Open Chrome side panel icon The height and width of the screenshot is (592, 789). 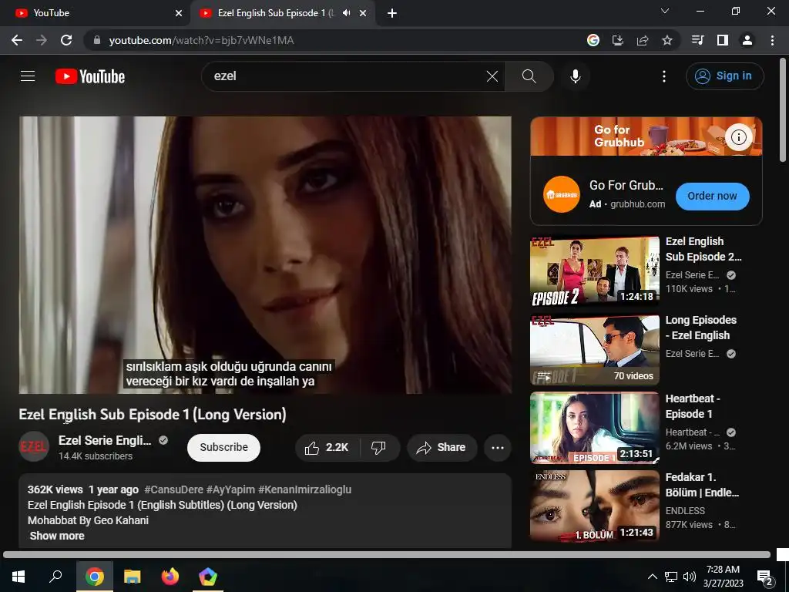pos(723,40)
